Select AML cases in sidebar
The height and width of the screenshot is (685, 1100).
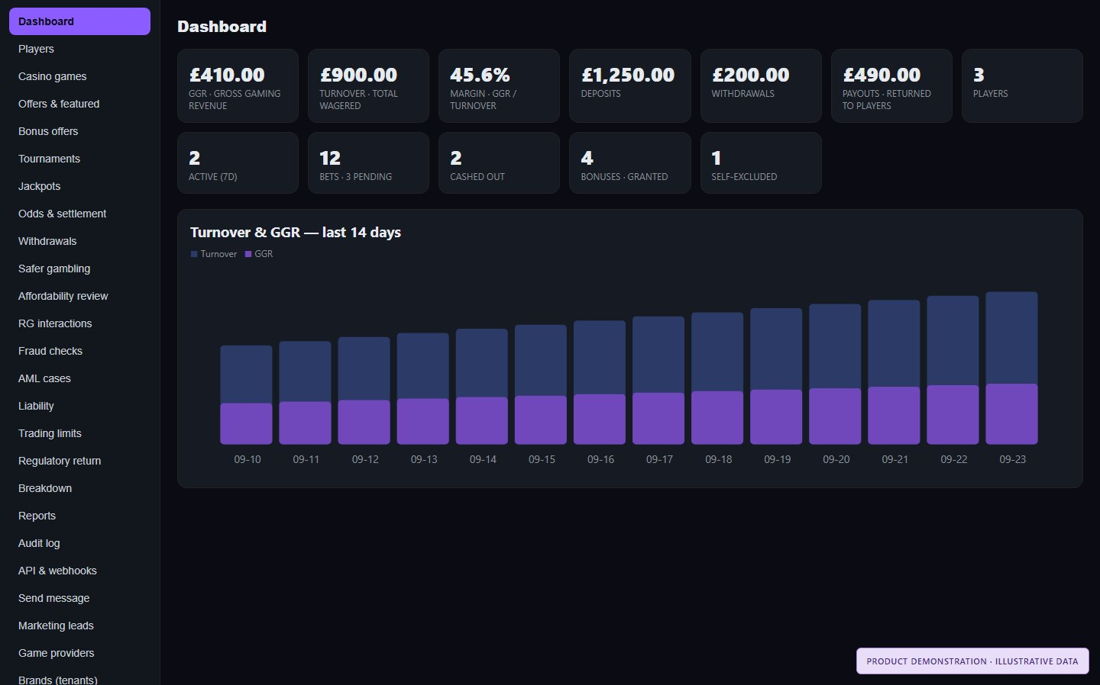click(79, 378)
